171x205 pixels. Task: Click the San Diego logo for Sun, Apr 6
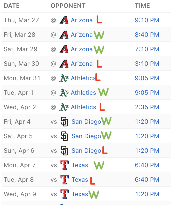[65, 151]
